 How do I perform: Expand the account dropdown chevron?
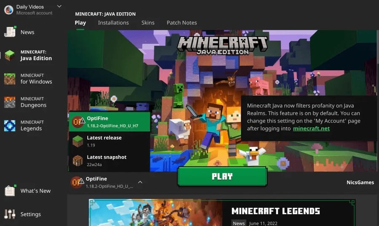pyautogui.click(x=59, y=6)
